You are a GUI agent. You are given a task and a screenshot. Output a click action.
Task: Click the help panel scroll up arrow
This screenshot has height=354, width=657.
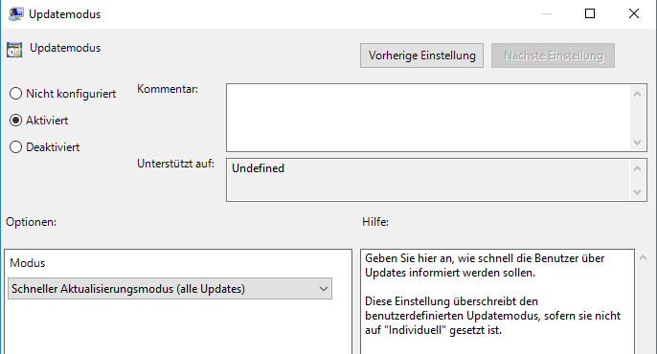click(644, 258)
